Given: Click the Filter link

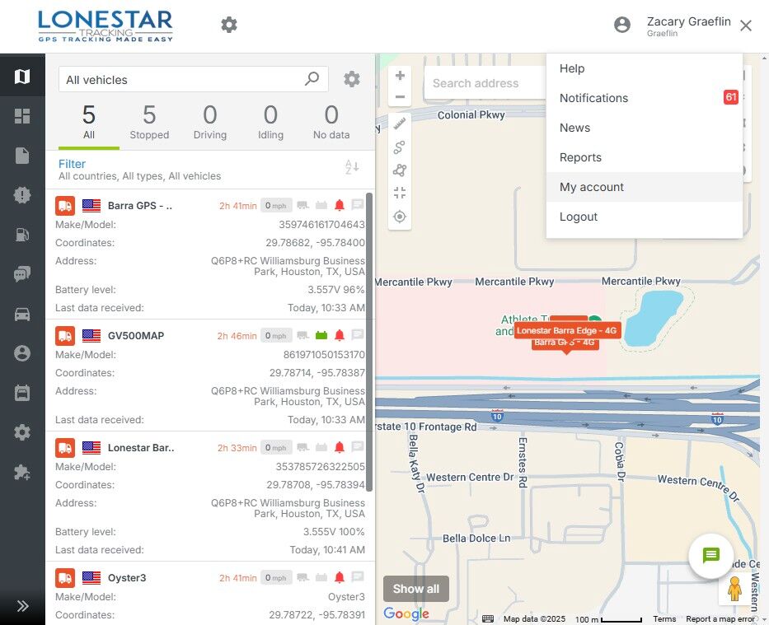Looking at the screenshot, I should point(72,164).
